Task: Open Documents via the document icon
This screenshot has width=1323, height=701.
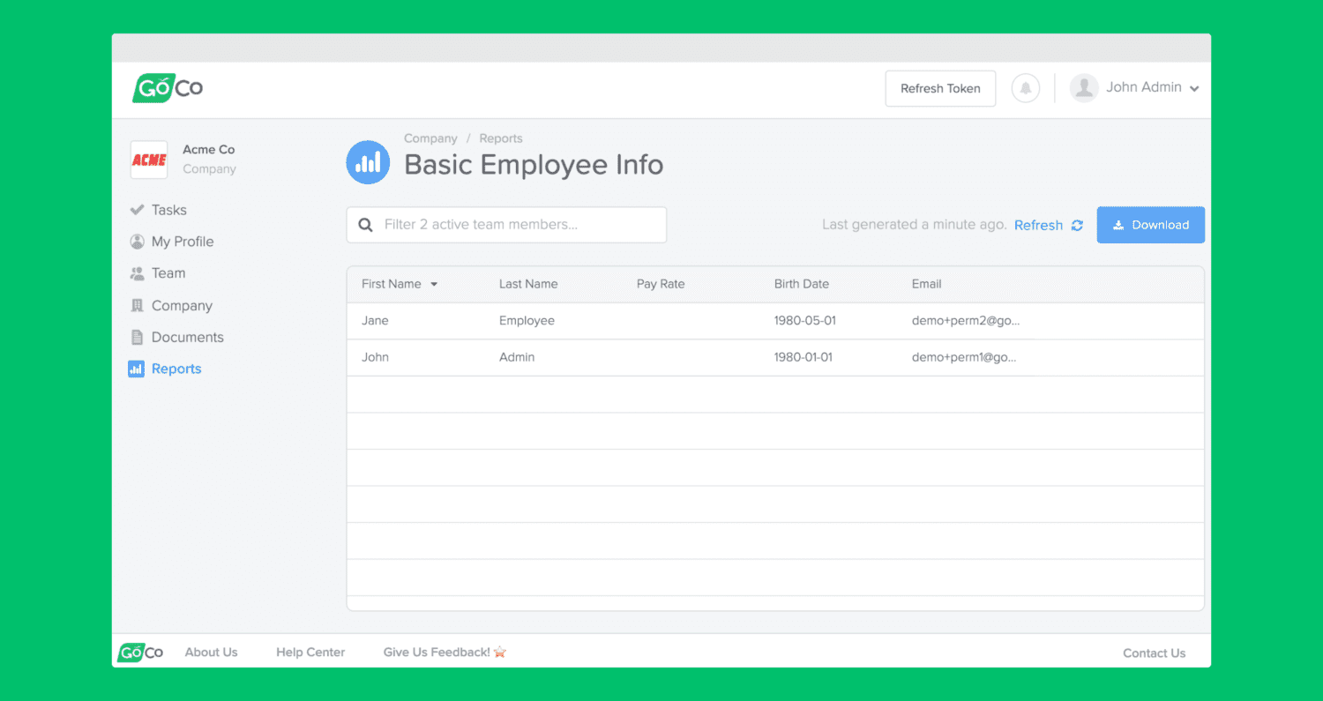Action: pos(137,337)
